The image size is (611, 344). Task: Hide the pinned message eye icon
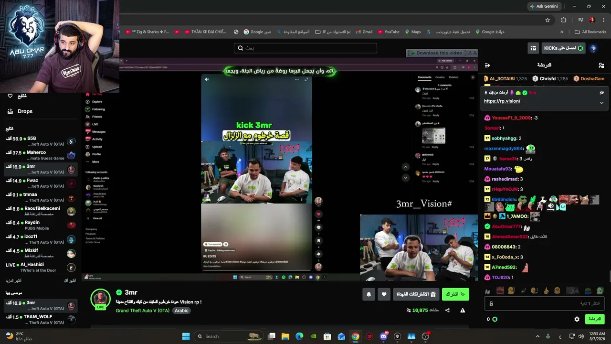tap(601, 93)
